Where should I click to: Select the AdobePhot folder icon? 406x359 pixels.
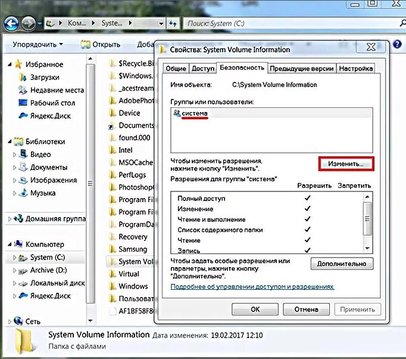pyautogui.click(x=113, y=100)
